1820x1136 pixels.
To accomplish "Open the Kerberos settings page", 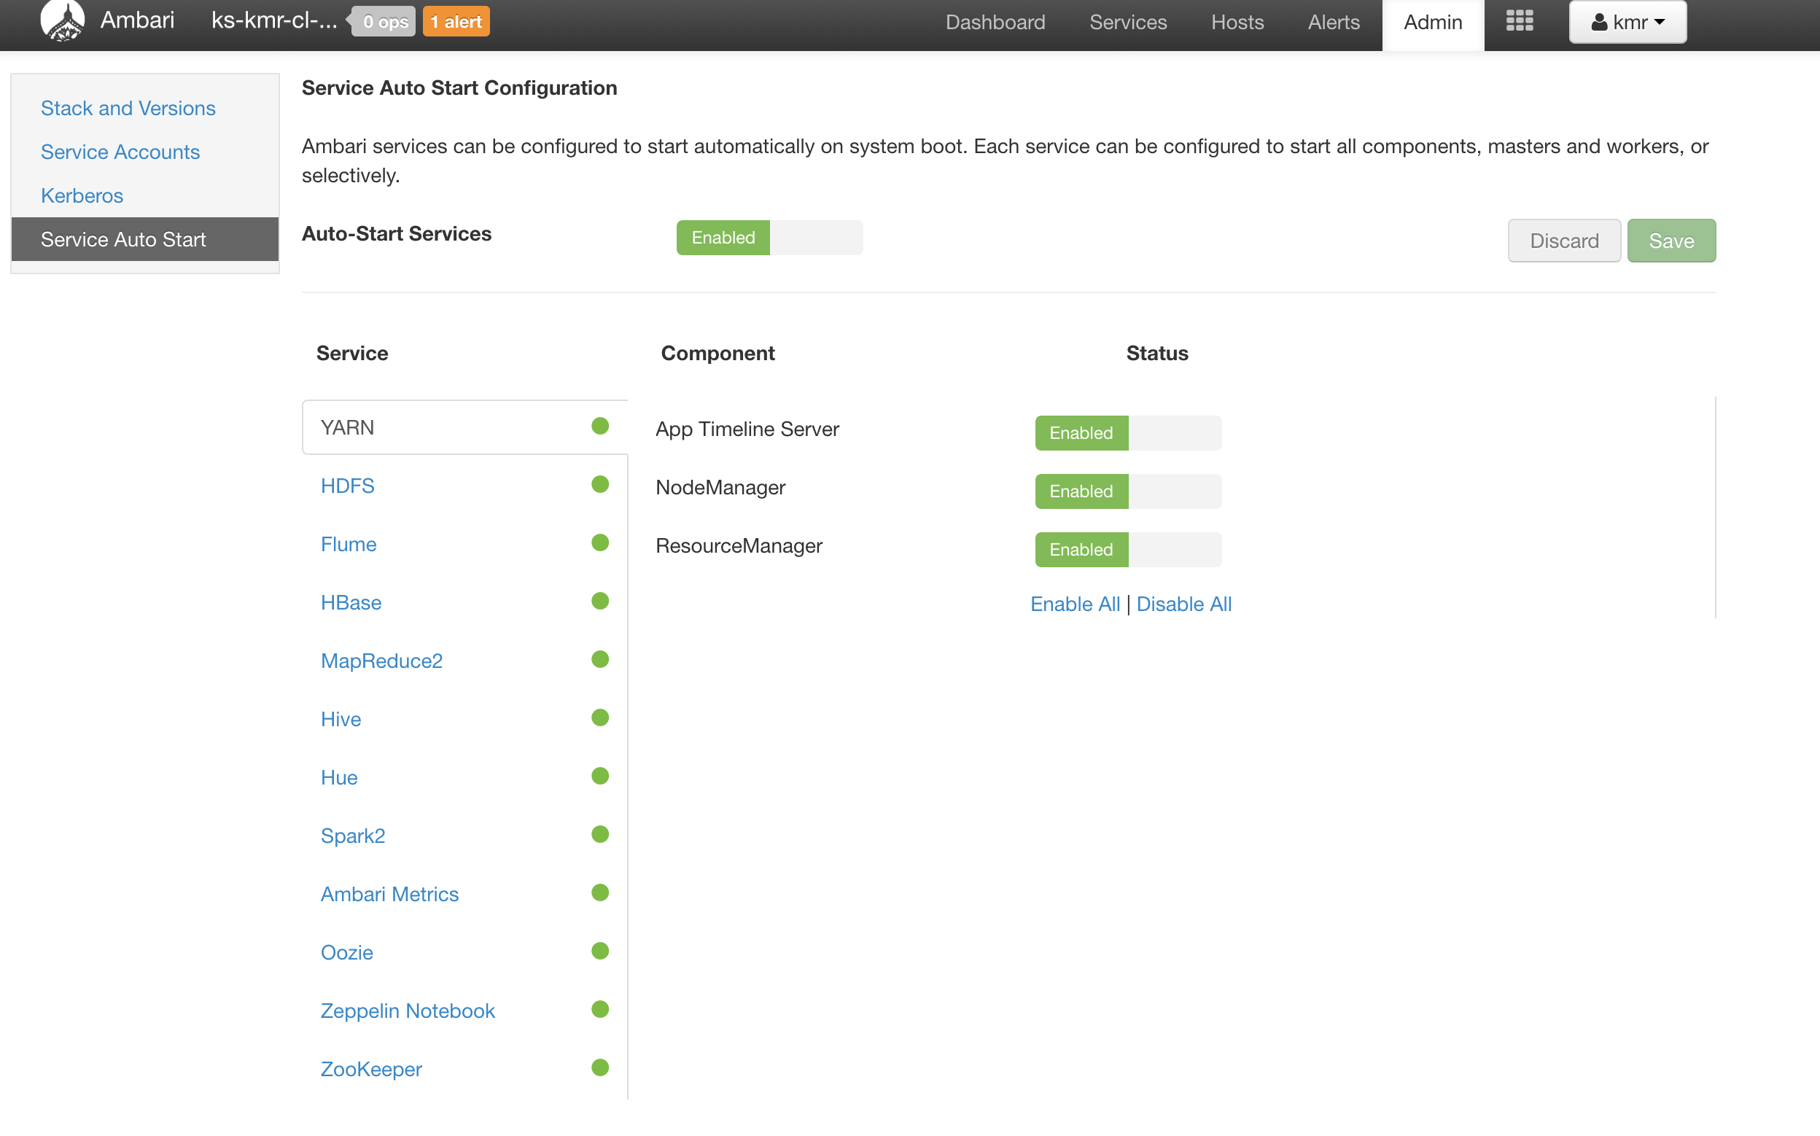I will [x=82, y=195].
